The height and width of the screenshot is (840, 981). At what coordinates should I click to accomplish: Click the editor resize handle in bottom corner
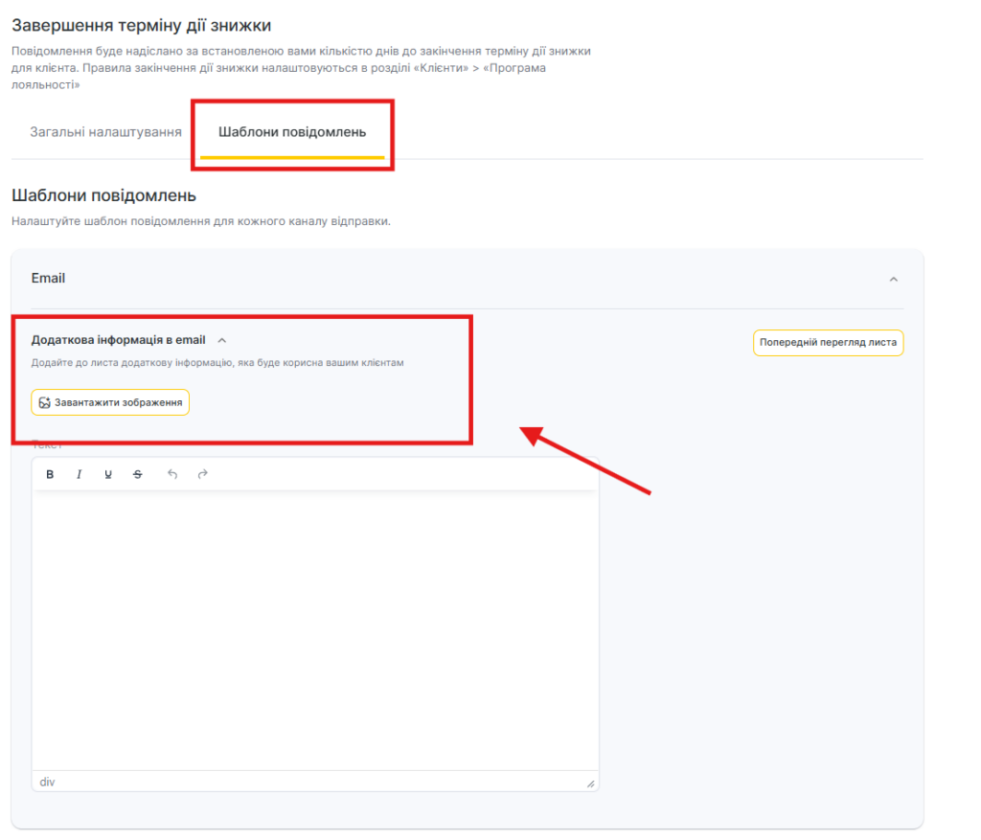[590, 783]
